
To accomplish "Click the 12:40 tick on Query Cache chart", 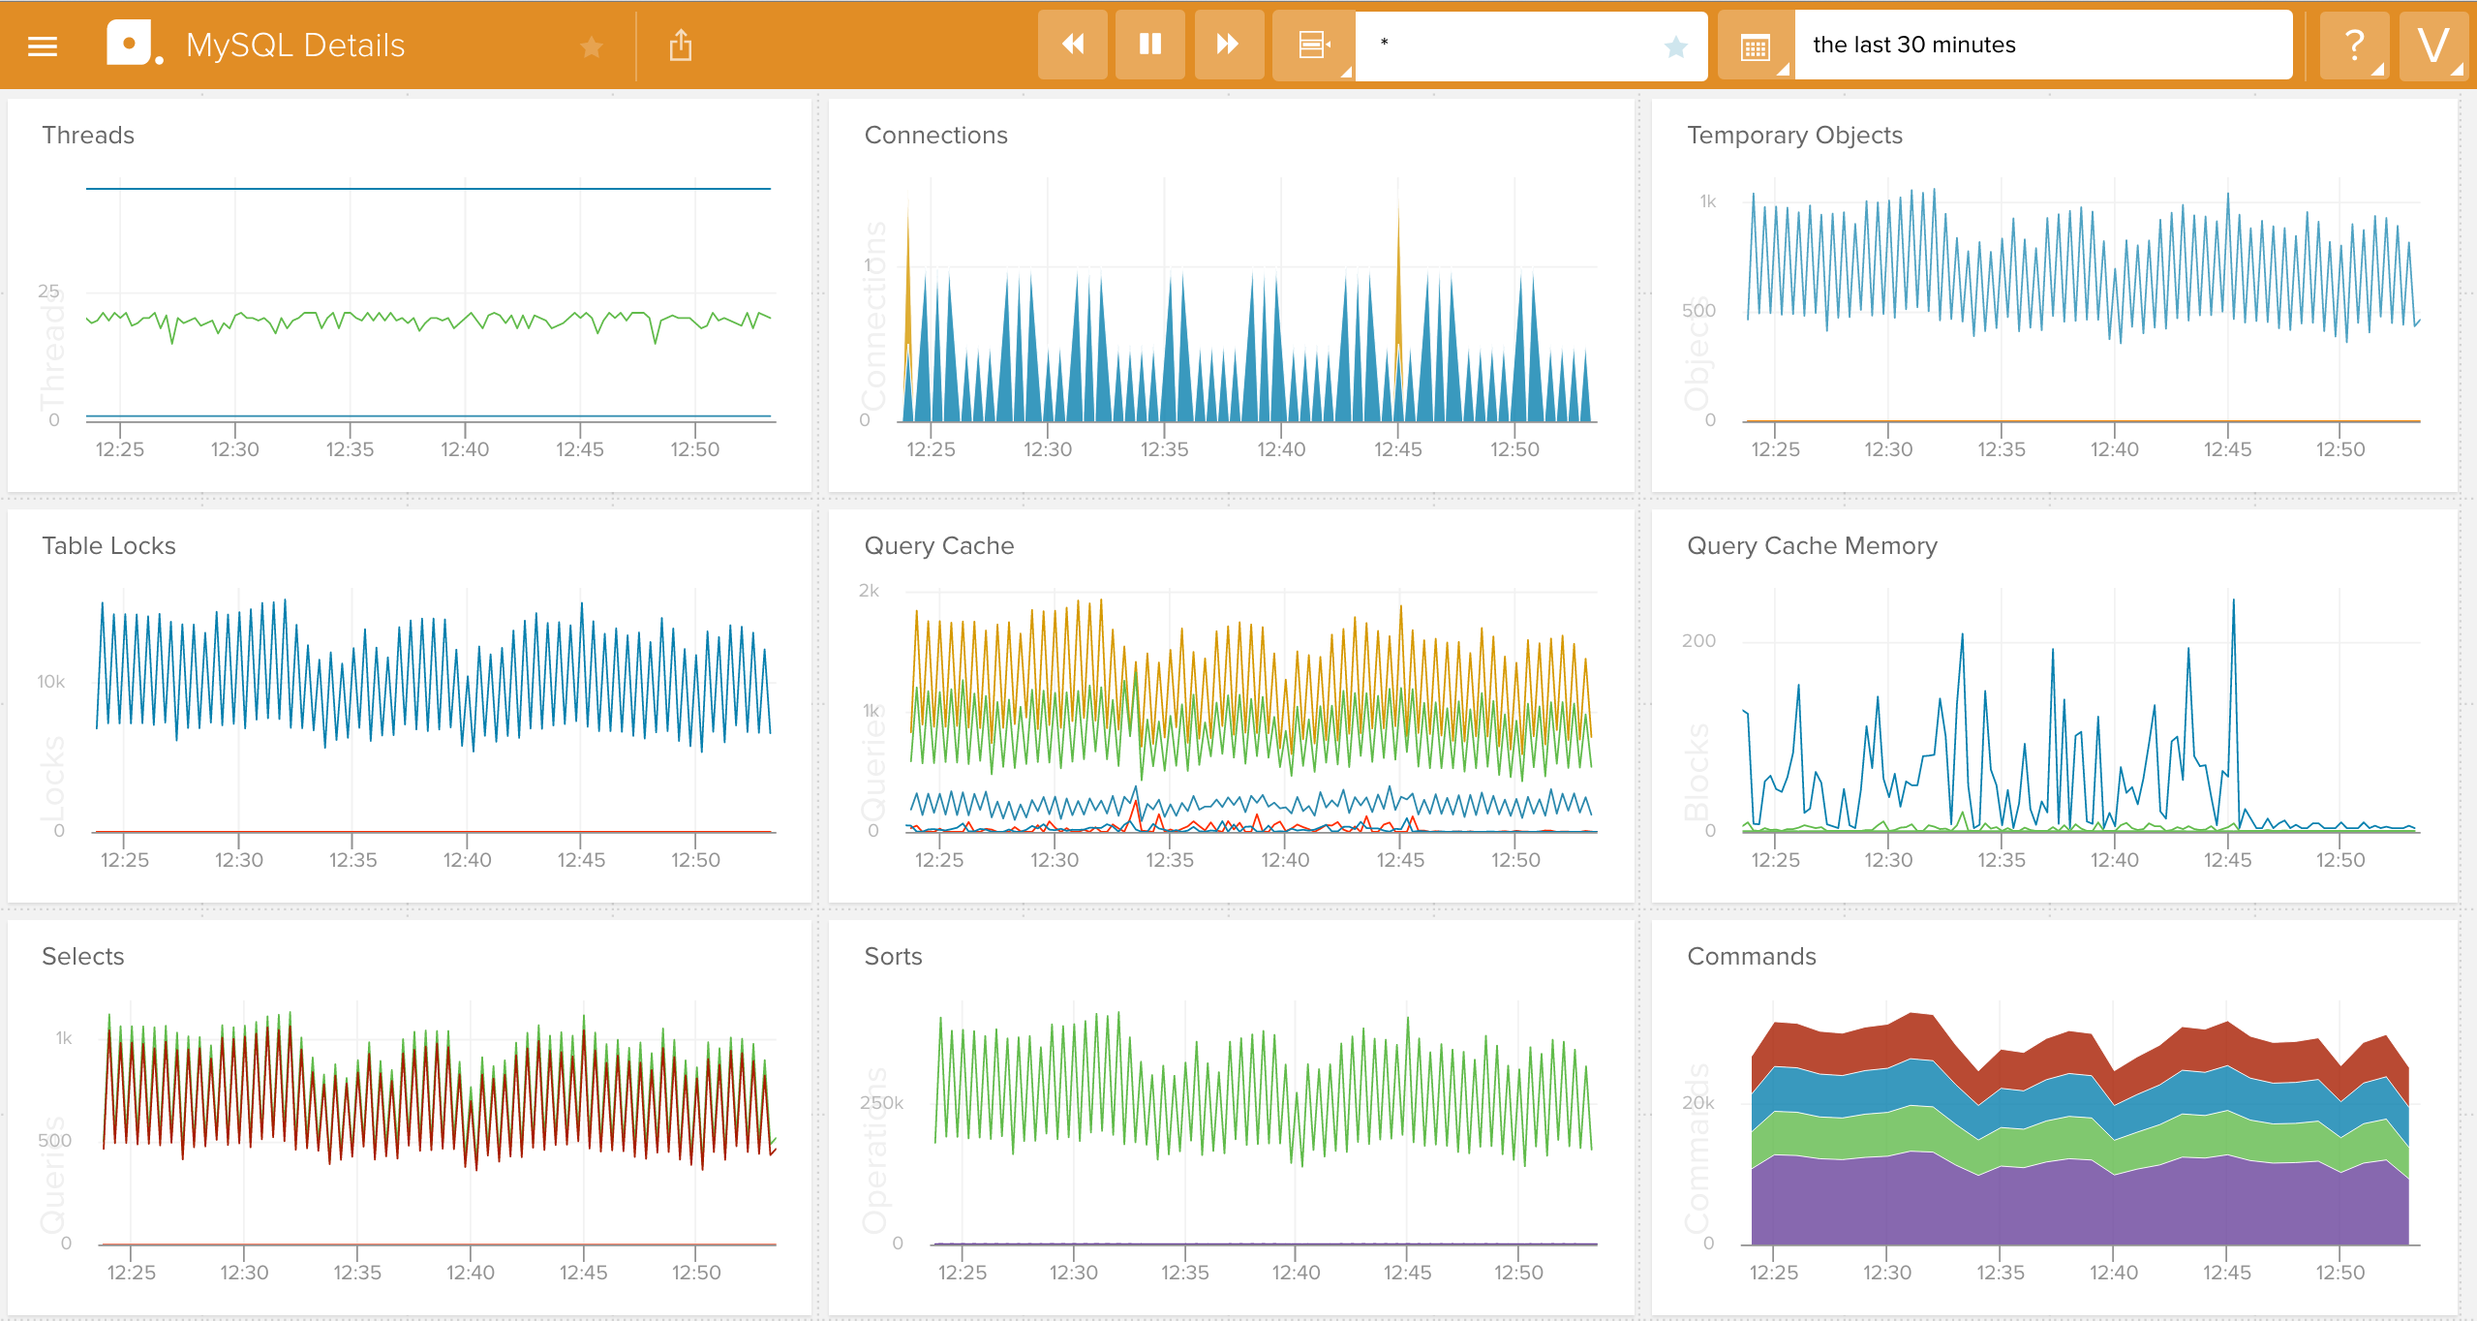I will tap(1285, 860).
